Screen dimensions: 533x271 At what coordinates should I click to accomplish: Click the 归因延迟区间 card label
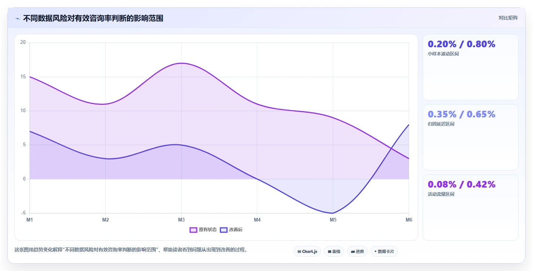point(441,124)
